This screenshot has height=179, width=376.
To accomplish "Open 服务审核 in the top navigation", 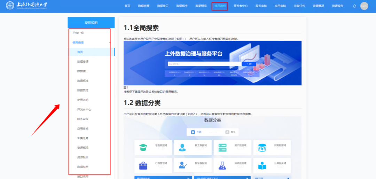I will [261, 6].
